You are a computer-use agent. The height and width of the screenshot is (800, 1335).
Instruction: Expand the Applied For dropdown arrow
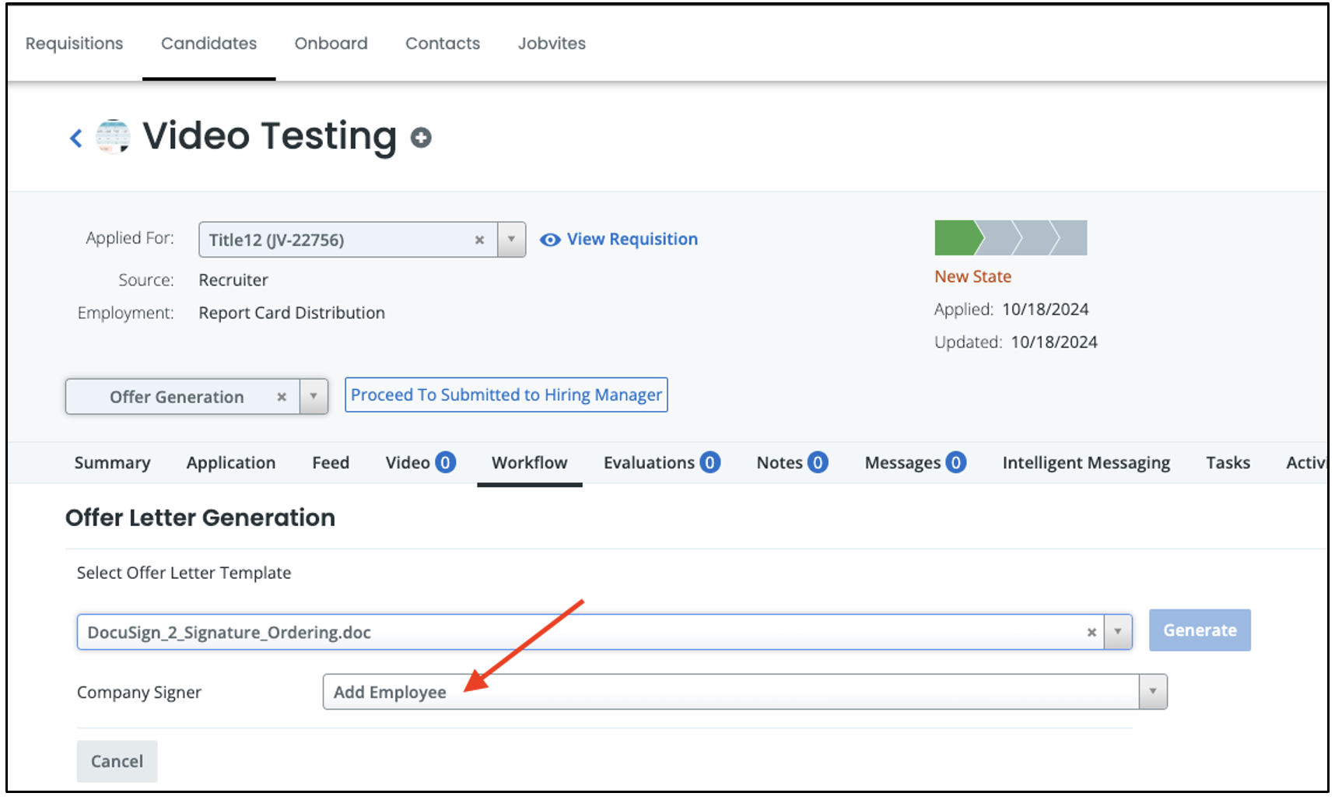point(511,240)
